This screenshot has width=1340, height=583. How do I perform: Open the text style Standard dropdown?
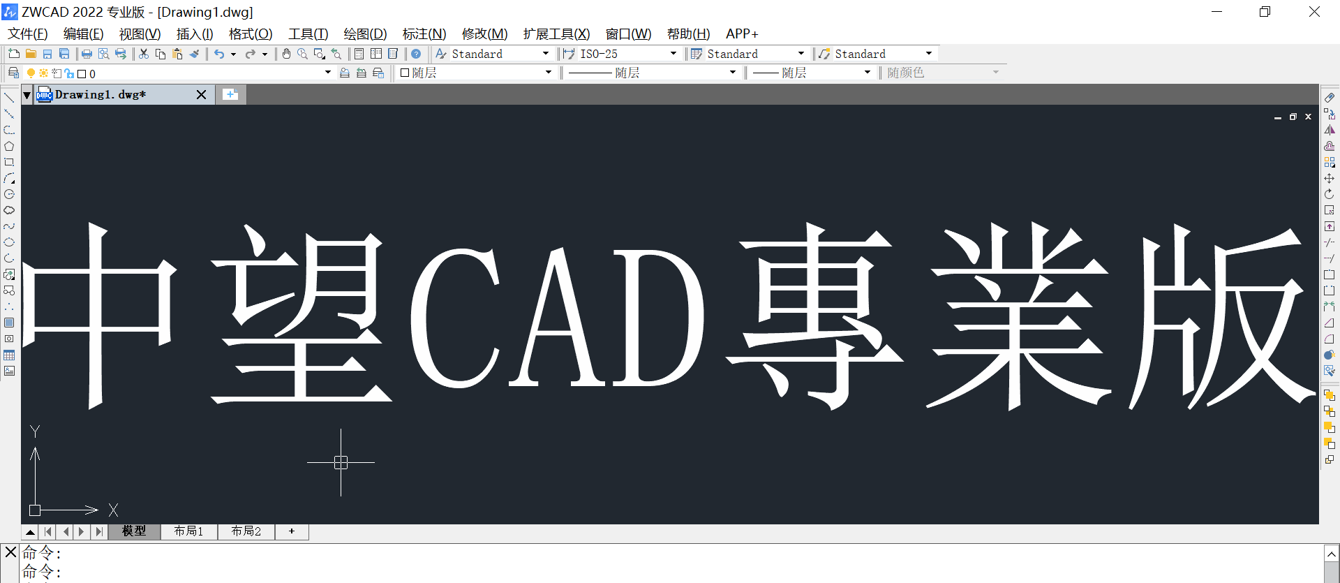[546, 54]
